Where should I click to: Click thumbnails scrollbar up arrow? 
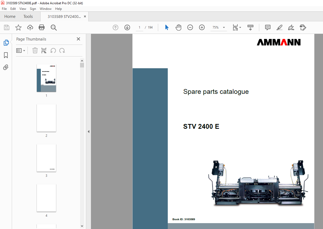tap(82, 61)
